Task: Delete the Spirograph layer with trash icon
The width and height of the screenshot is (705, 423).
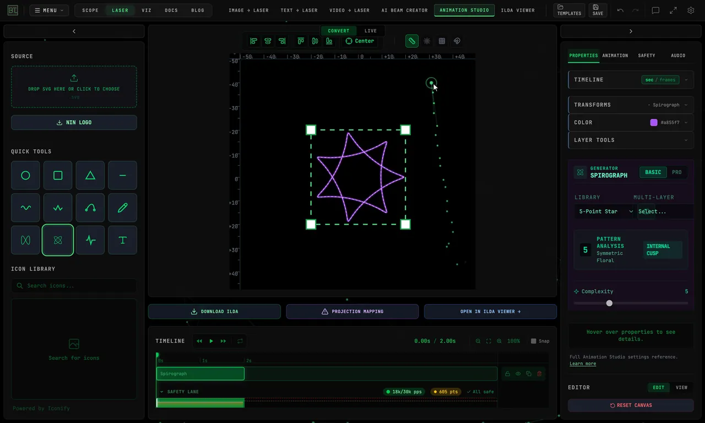Action: point(539,373)
